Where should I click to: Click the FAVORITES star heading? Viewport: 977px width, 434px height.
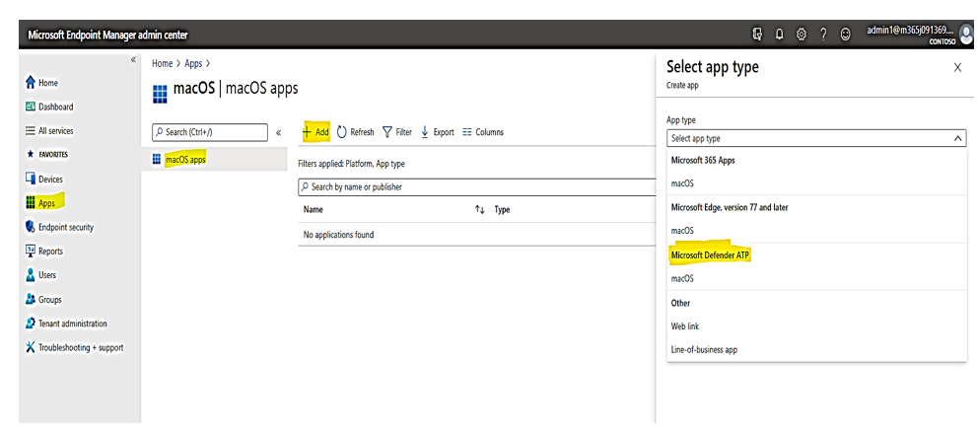tap(47, 154)
